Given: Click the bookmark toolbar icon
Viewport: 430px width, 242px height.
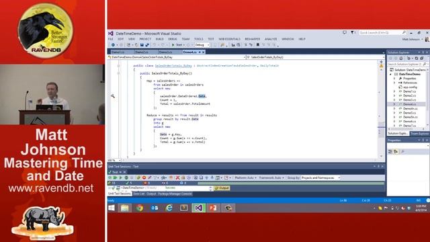Looking at the screenshot, I should click(258, 45).
